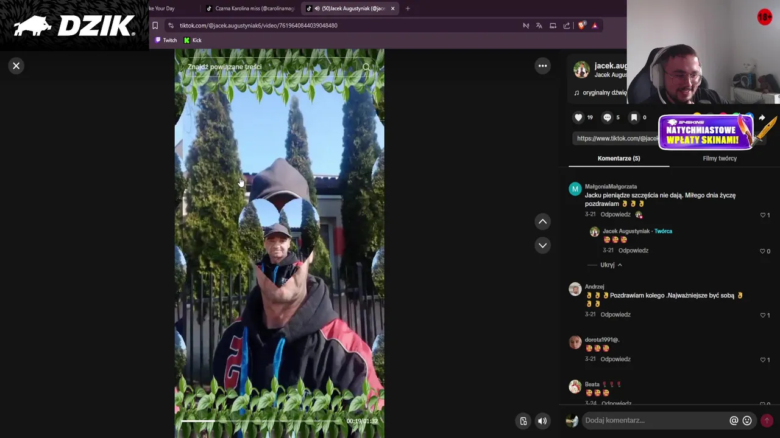Like Jacek Augustyniak's reply heart

tap(763, 251)
